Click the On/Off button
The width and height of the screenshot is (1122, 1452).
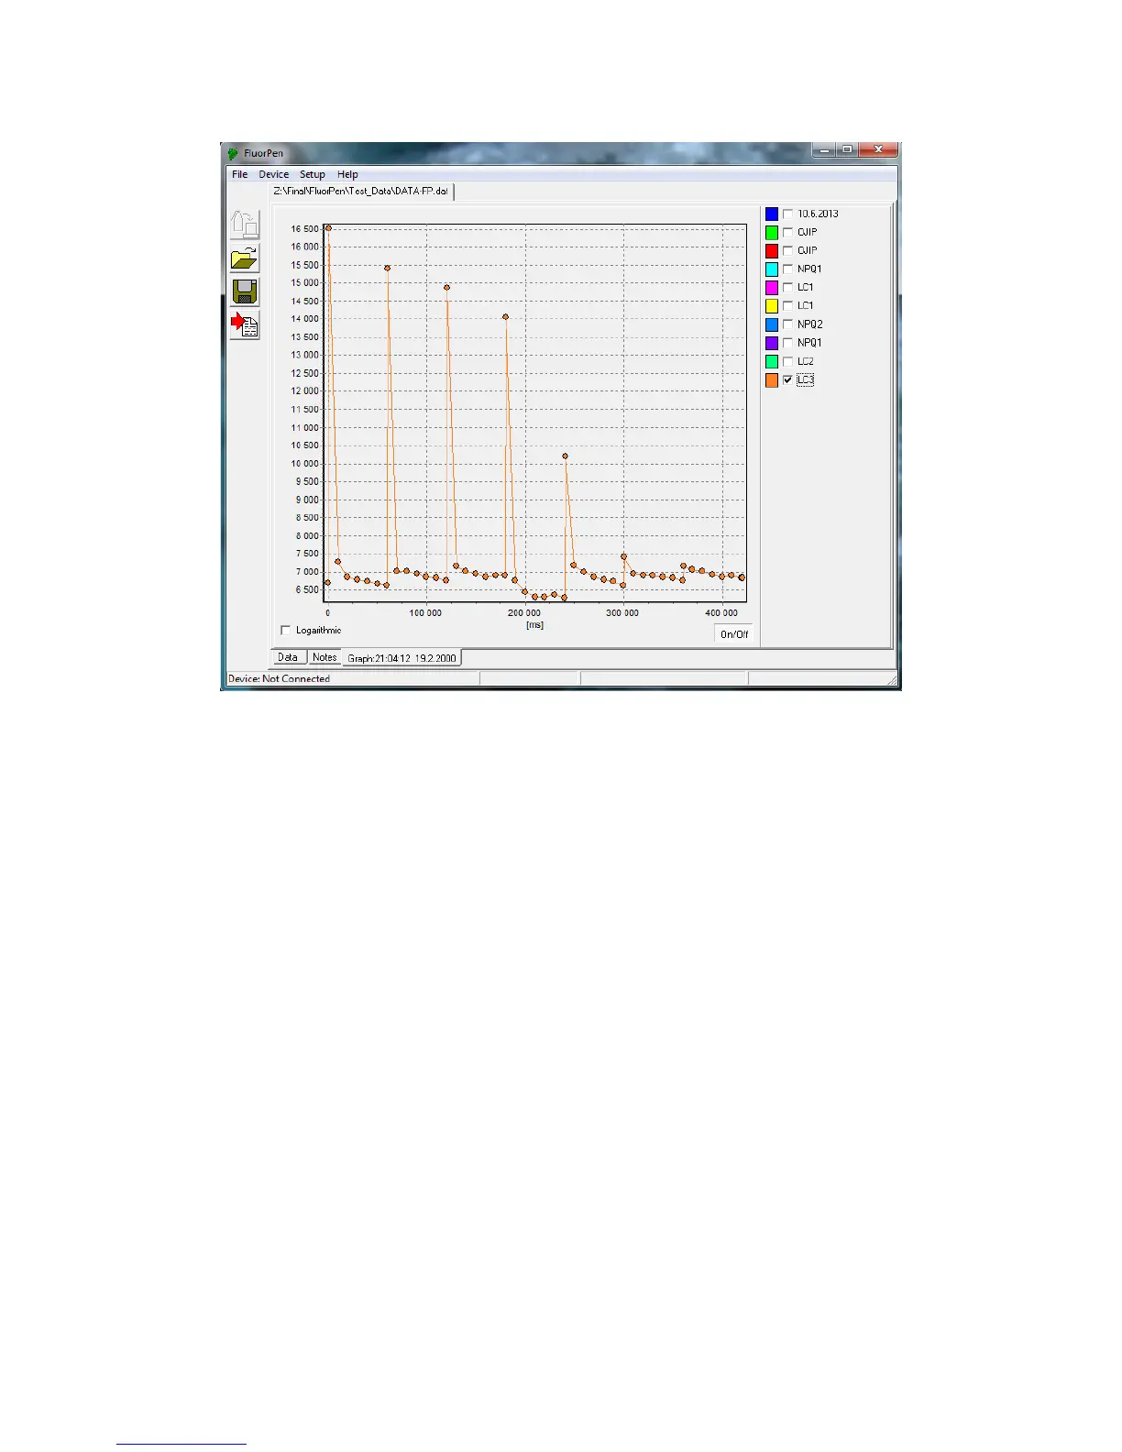pos(734,634)
